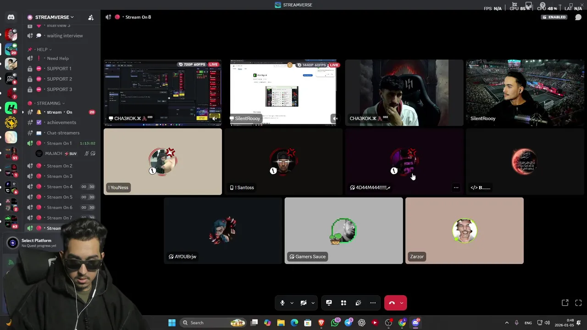This screenshot has width=587, height=330.
Task: Open microphone input options arrow
Action: point(292,303)
